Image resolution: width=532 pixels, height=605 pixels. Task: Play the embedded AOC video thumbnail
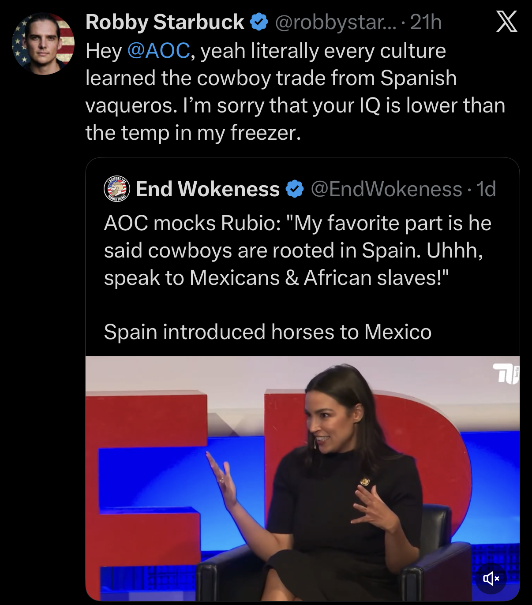(x=303, y=481)
